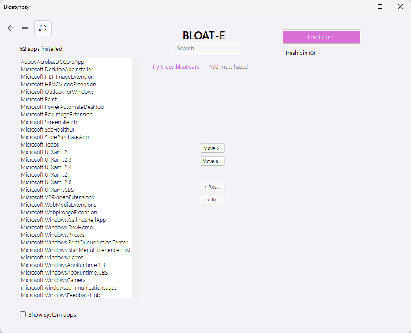Enable the Show system apps checkbox
The height and width of the screenshot is (333, 411).
click(x=23, y=314)
